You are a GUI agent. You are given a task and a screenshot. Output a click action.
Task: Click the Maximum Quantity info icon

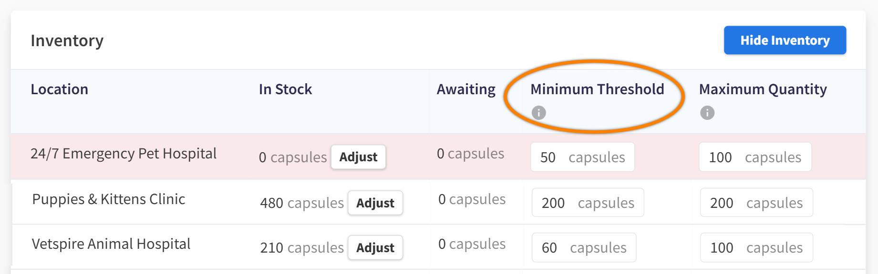click(x=707, y=113)
